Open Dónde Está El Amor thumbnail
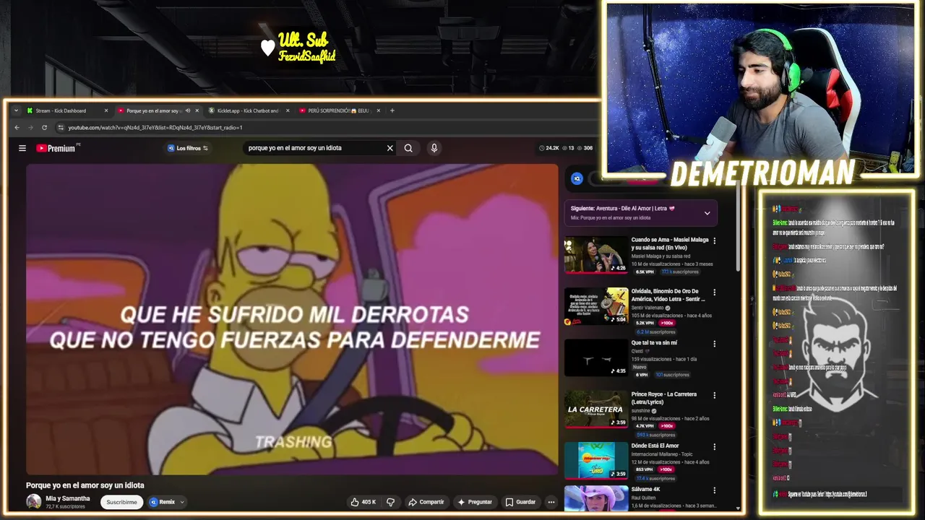The height and width of the screenshot is (520, 925). [x=596, y=461]
